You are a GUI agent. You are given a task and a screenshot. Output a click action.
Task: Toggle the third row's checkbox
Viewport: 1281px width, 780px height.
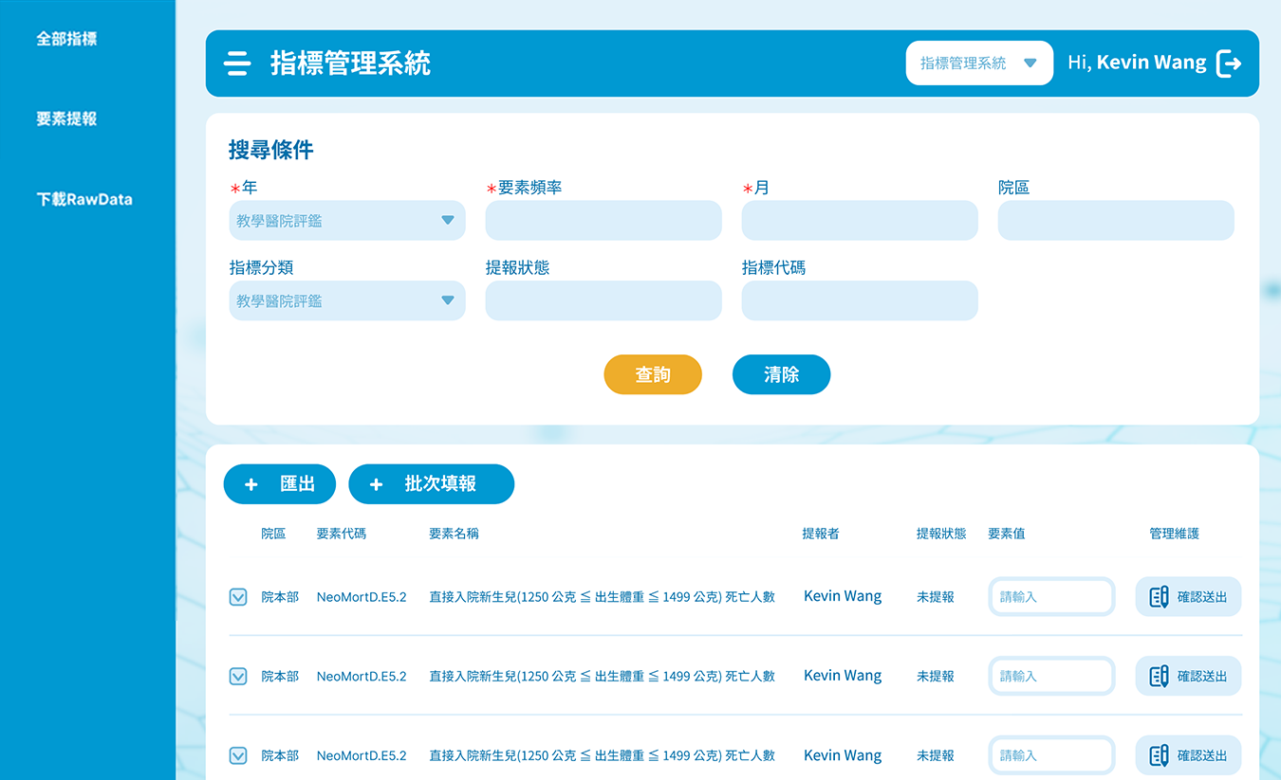pyautogui.click(x=238, y=756)
